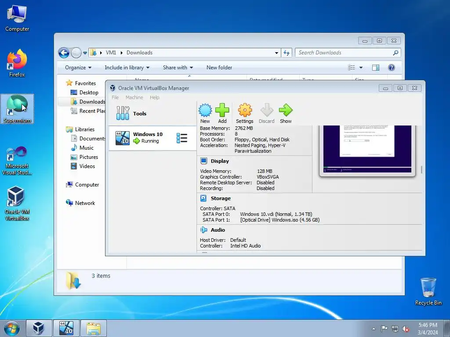Open the view options dropdown arrow

point(361,68)
